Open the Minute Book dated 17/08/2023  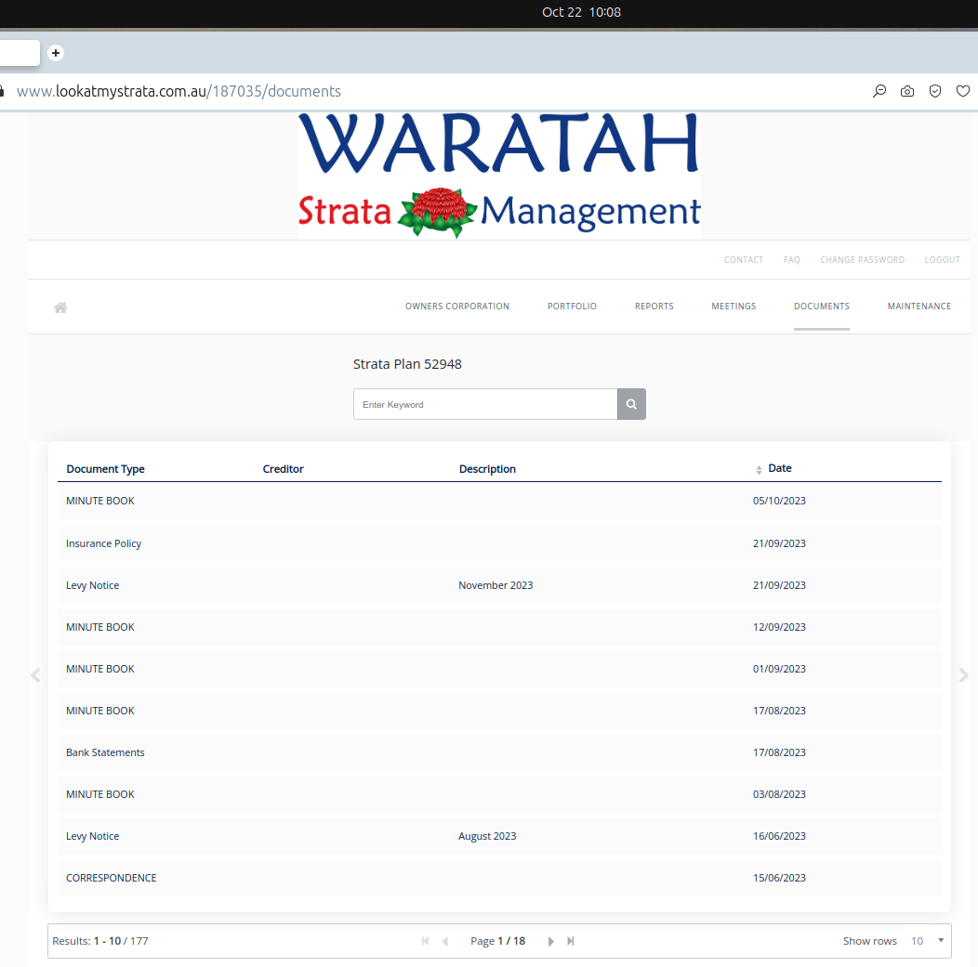499,711
